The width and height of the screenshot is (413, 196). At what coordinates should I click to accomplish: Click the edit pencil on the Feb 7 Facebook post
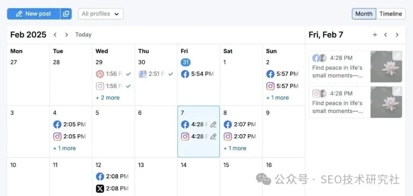(x=213, y=125)
